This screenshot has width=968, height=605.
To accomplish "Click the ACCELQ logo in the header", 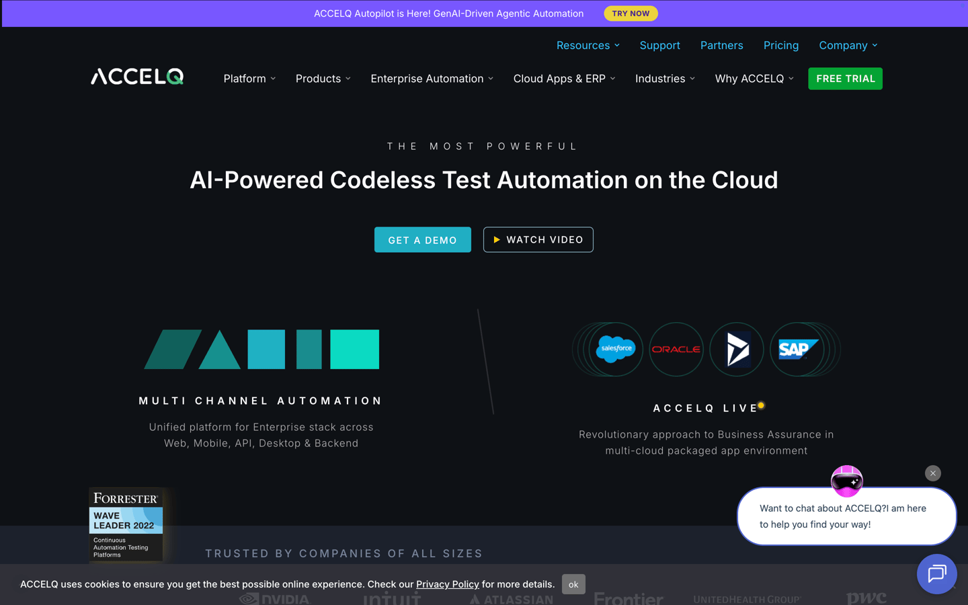I will click(x=136, y=77).
